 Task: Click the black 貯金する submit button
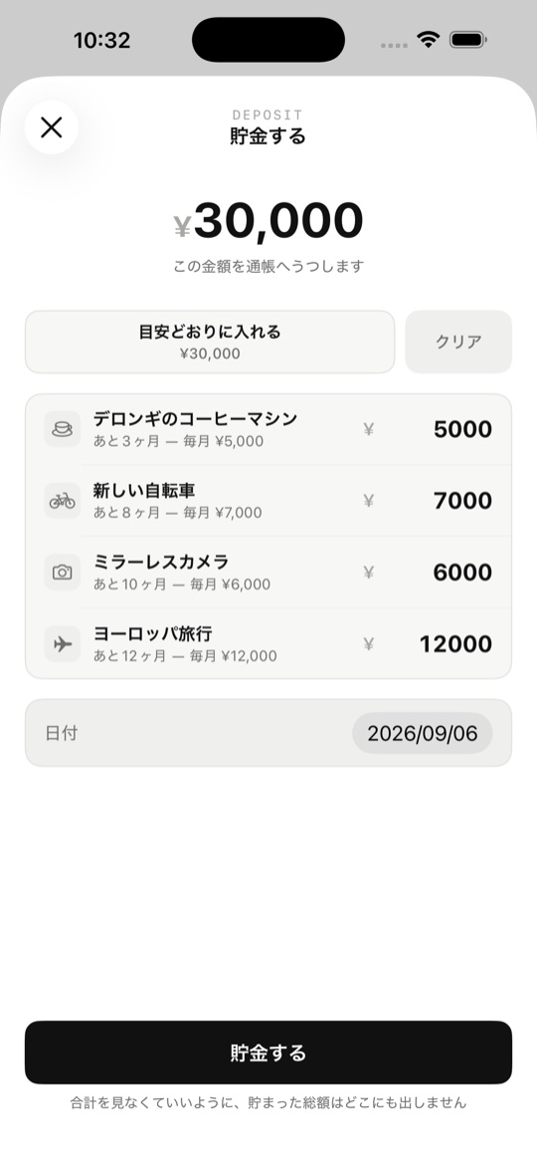coord(268,1052)
